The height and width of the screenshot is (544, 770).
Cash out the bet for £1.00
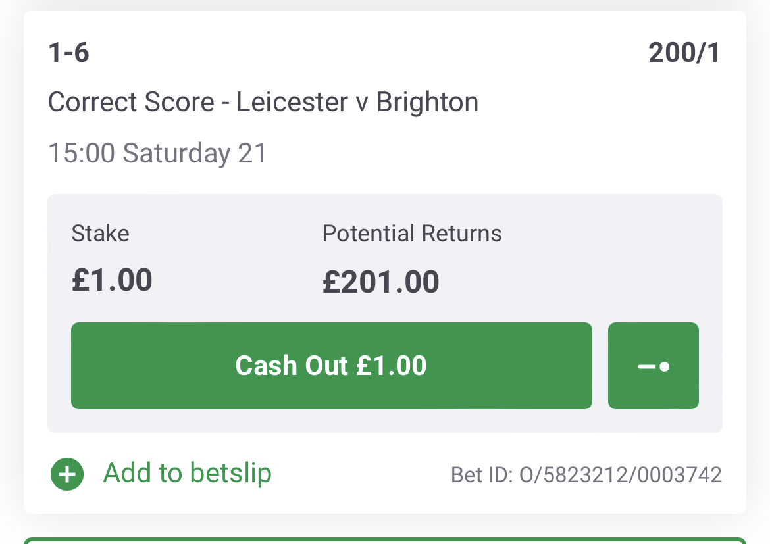(332, 366)
